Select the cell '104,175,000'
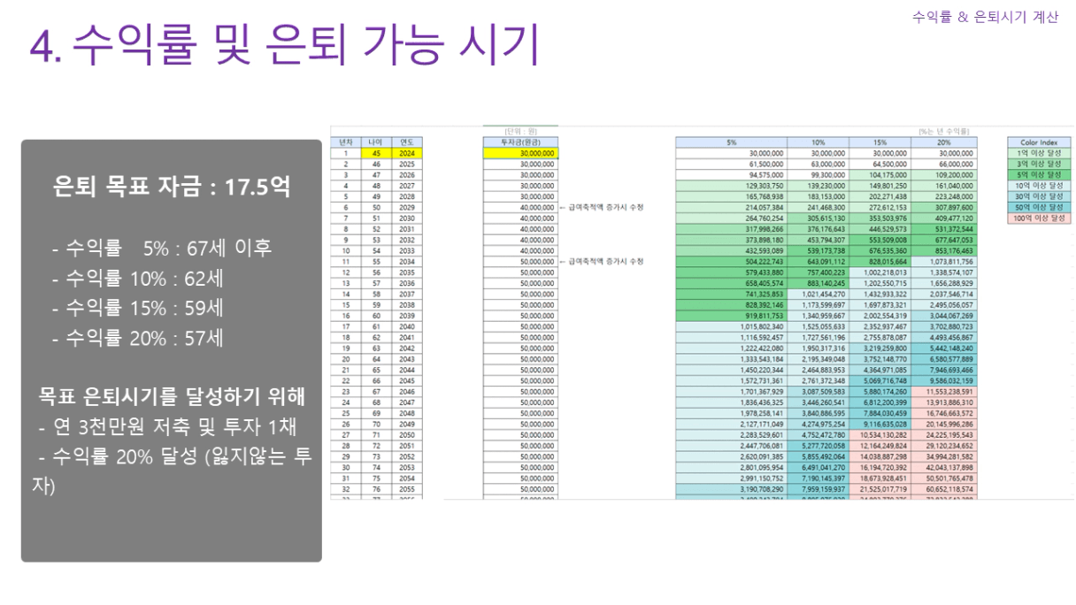This screenshot has height=605, width=1076. pos(880,174)
